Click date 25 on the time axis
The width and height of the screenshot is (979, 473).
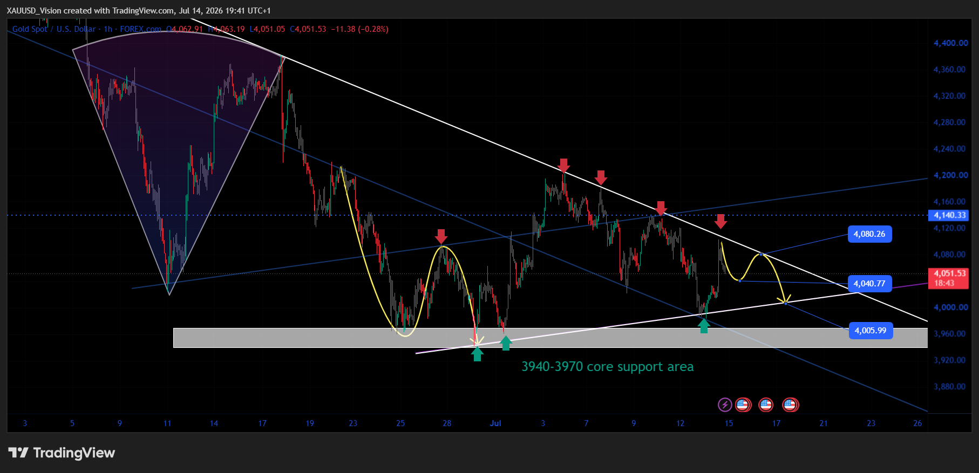tap(400, 423)
